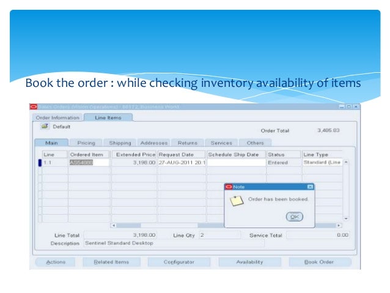390x293 pixels.
Task: Minimize the Sales Orders window
Action: 342,106
